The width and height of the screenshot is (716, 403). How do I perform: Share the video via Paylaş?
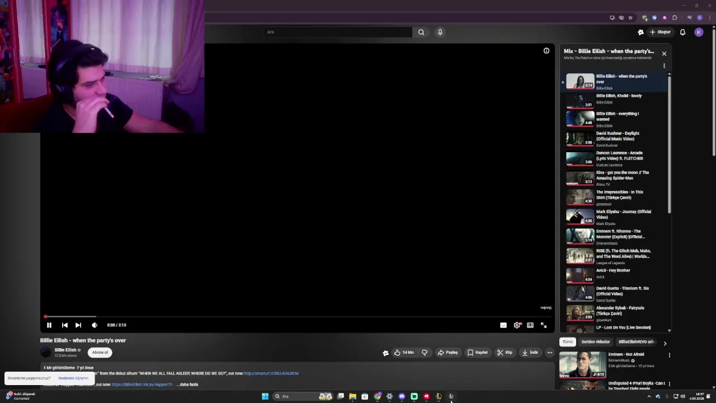tap(447, 353)
